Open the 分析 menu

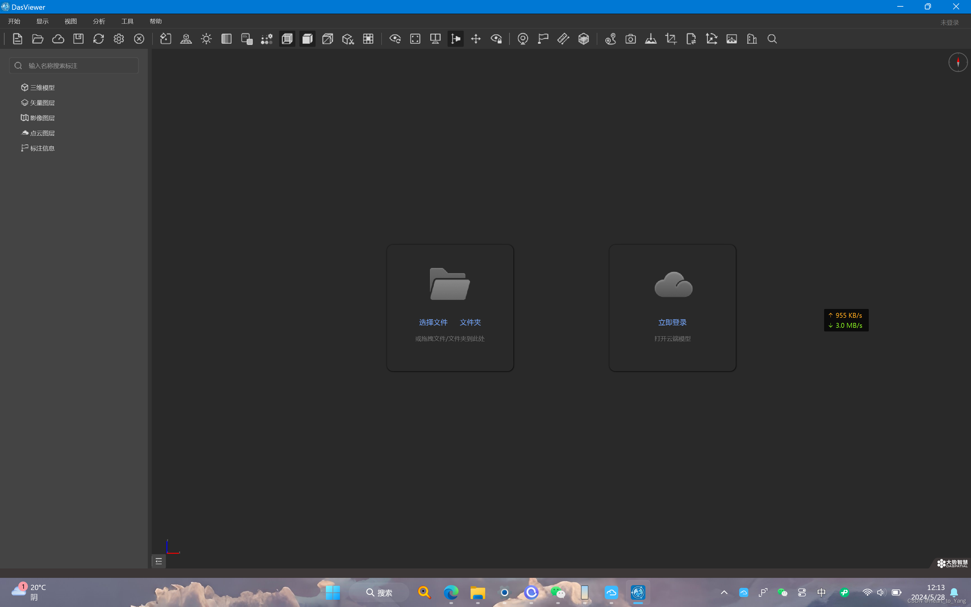[x=99, y=21]
